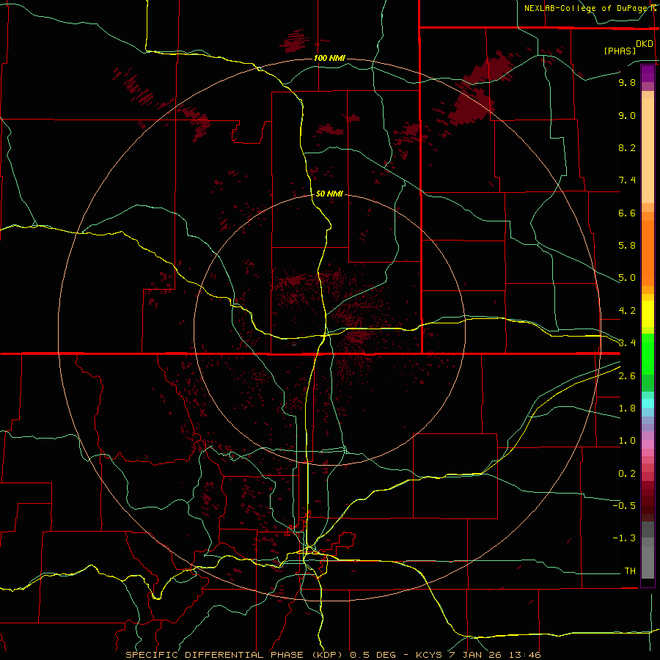Screen dimensions: 660x660
Task: Select the purple top segment of color bar
Action: click(648, 73)
